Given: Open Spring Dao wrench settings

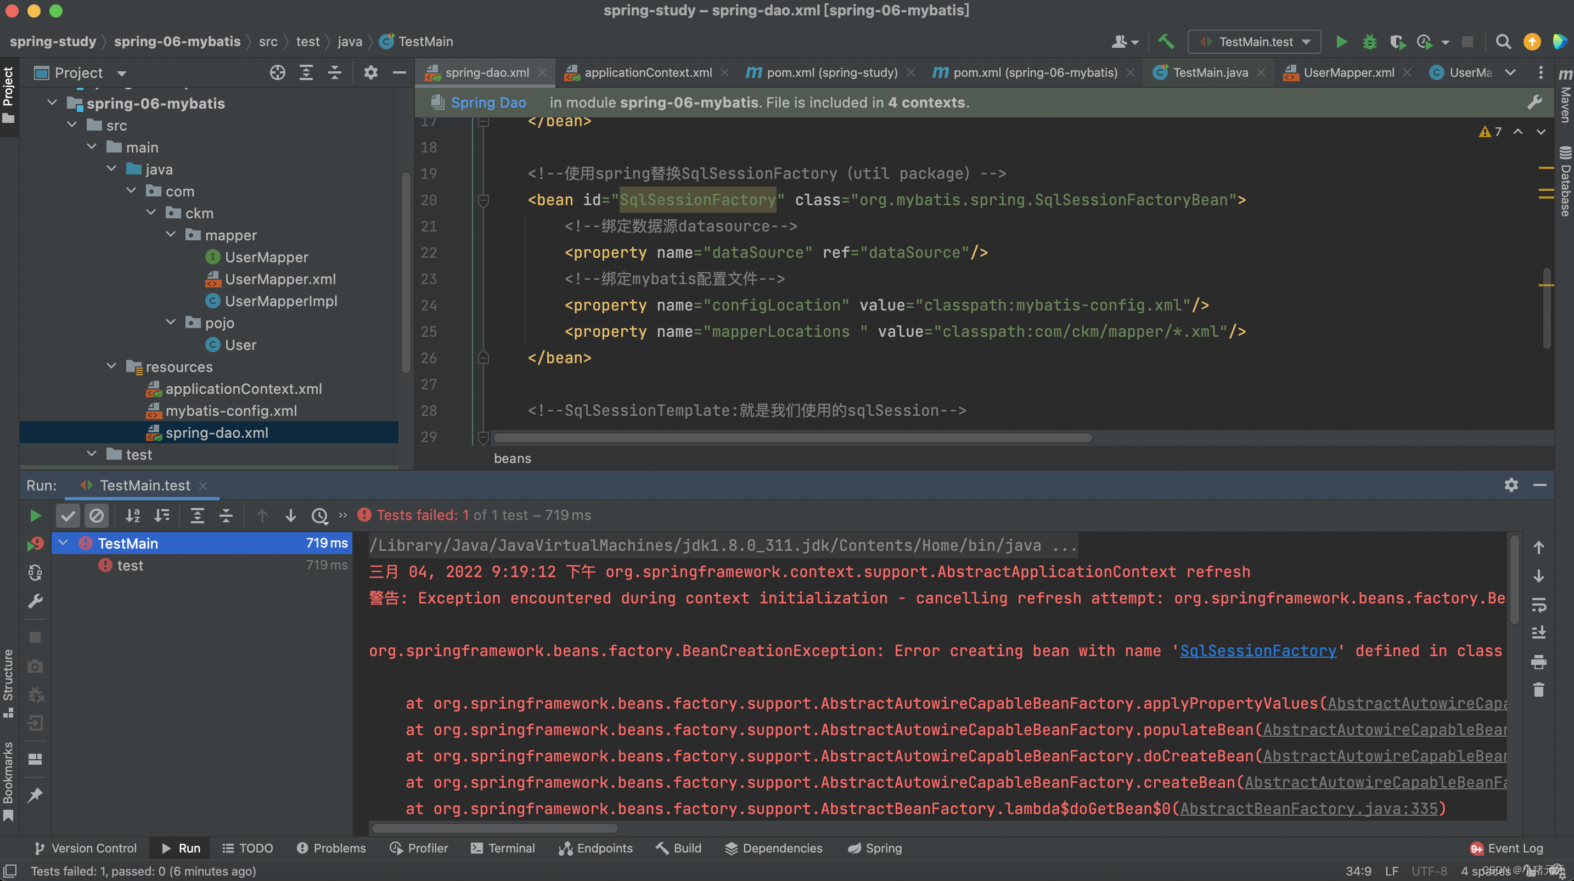Looking at the screenshot, I should click(1535, 102).
